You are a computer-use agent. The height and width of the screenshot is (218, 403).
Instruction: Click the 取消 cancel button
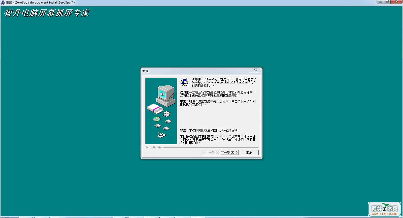[249, 152]
